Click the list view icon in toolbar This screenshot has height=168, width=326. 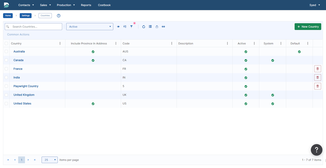150,27
